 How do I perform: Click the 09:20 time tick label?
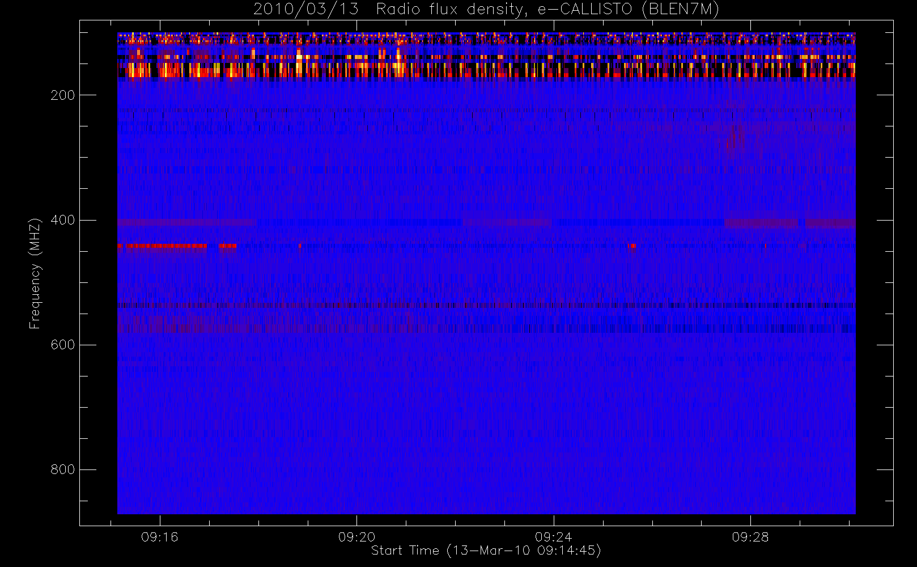pyautogui.click(x=356, y=537)
